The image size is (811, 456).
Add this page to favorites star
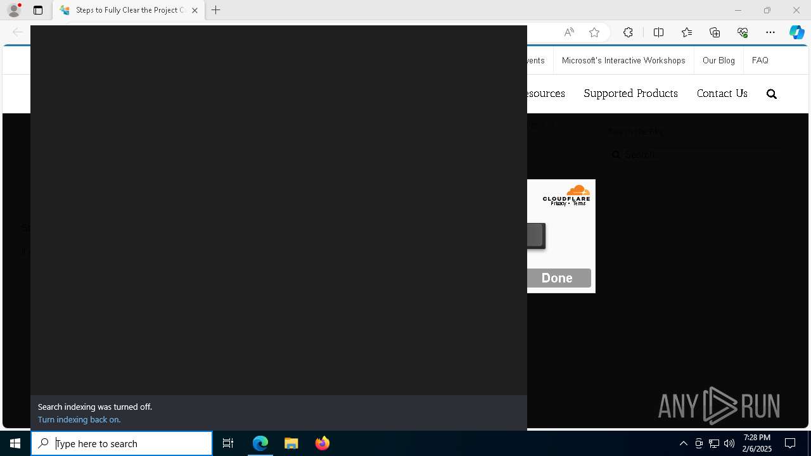click(x=594, y=32)
